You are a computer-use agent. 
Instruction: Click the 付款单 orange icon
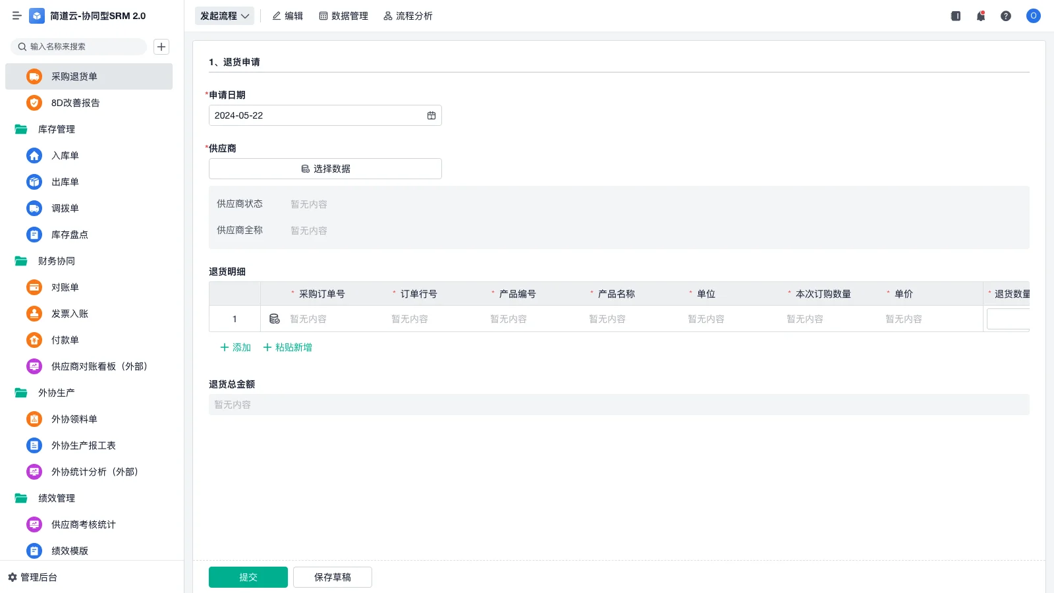tap(34, 340)
